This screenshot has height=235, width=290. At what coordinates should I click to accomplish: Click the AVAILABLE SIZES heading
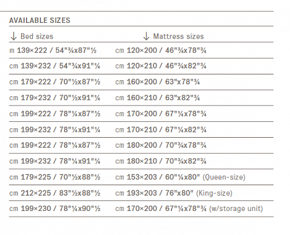pos(40,21)
